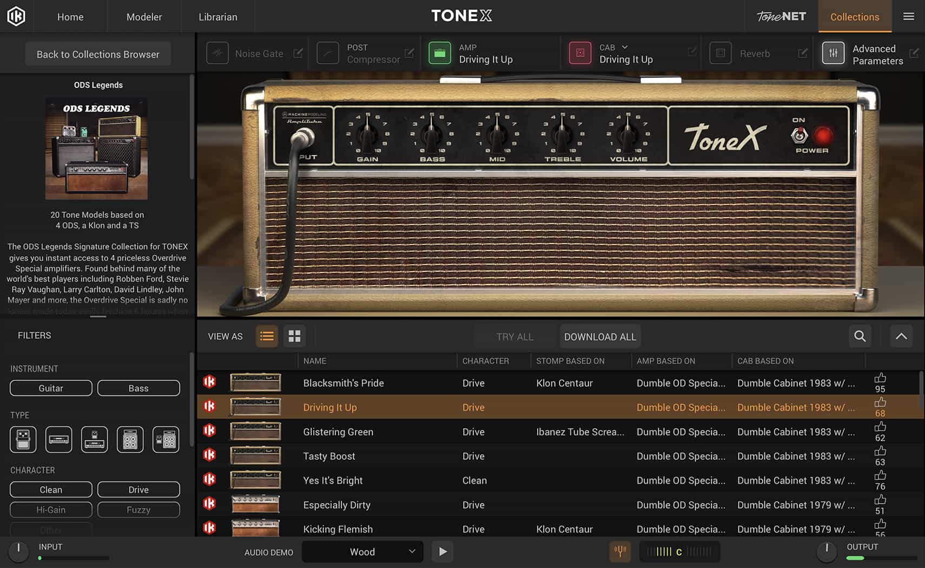Filter by amp head type
This screenshot has height=568, width=925.
[x=58, y=439]
